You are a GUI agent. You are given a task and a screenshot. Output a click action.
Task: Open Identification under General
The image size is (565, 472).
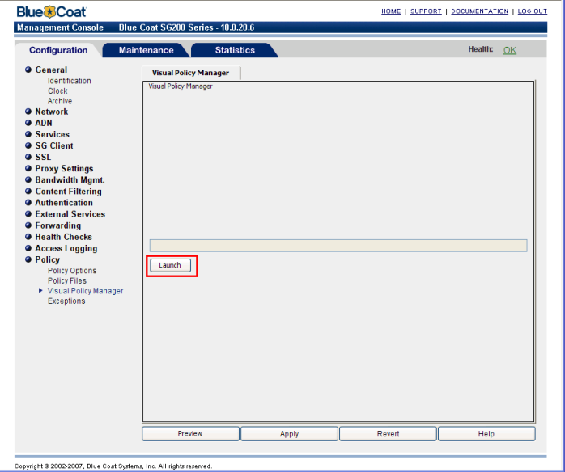[69, 81]
